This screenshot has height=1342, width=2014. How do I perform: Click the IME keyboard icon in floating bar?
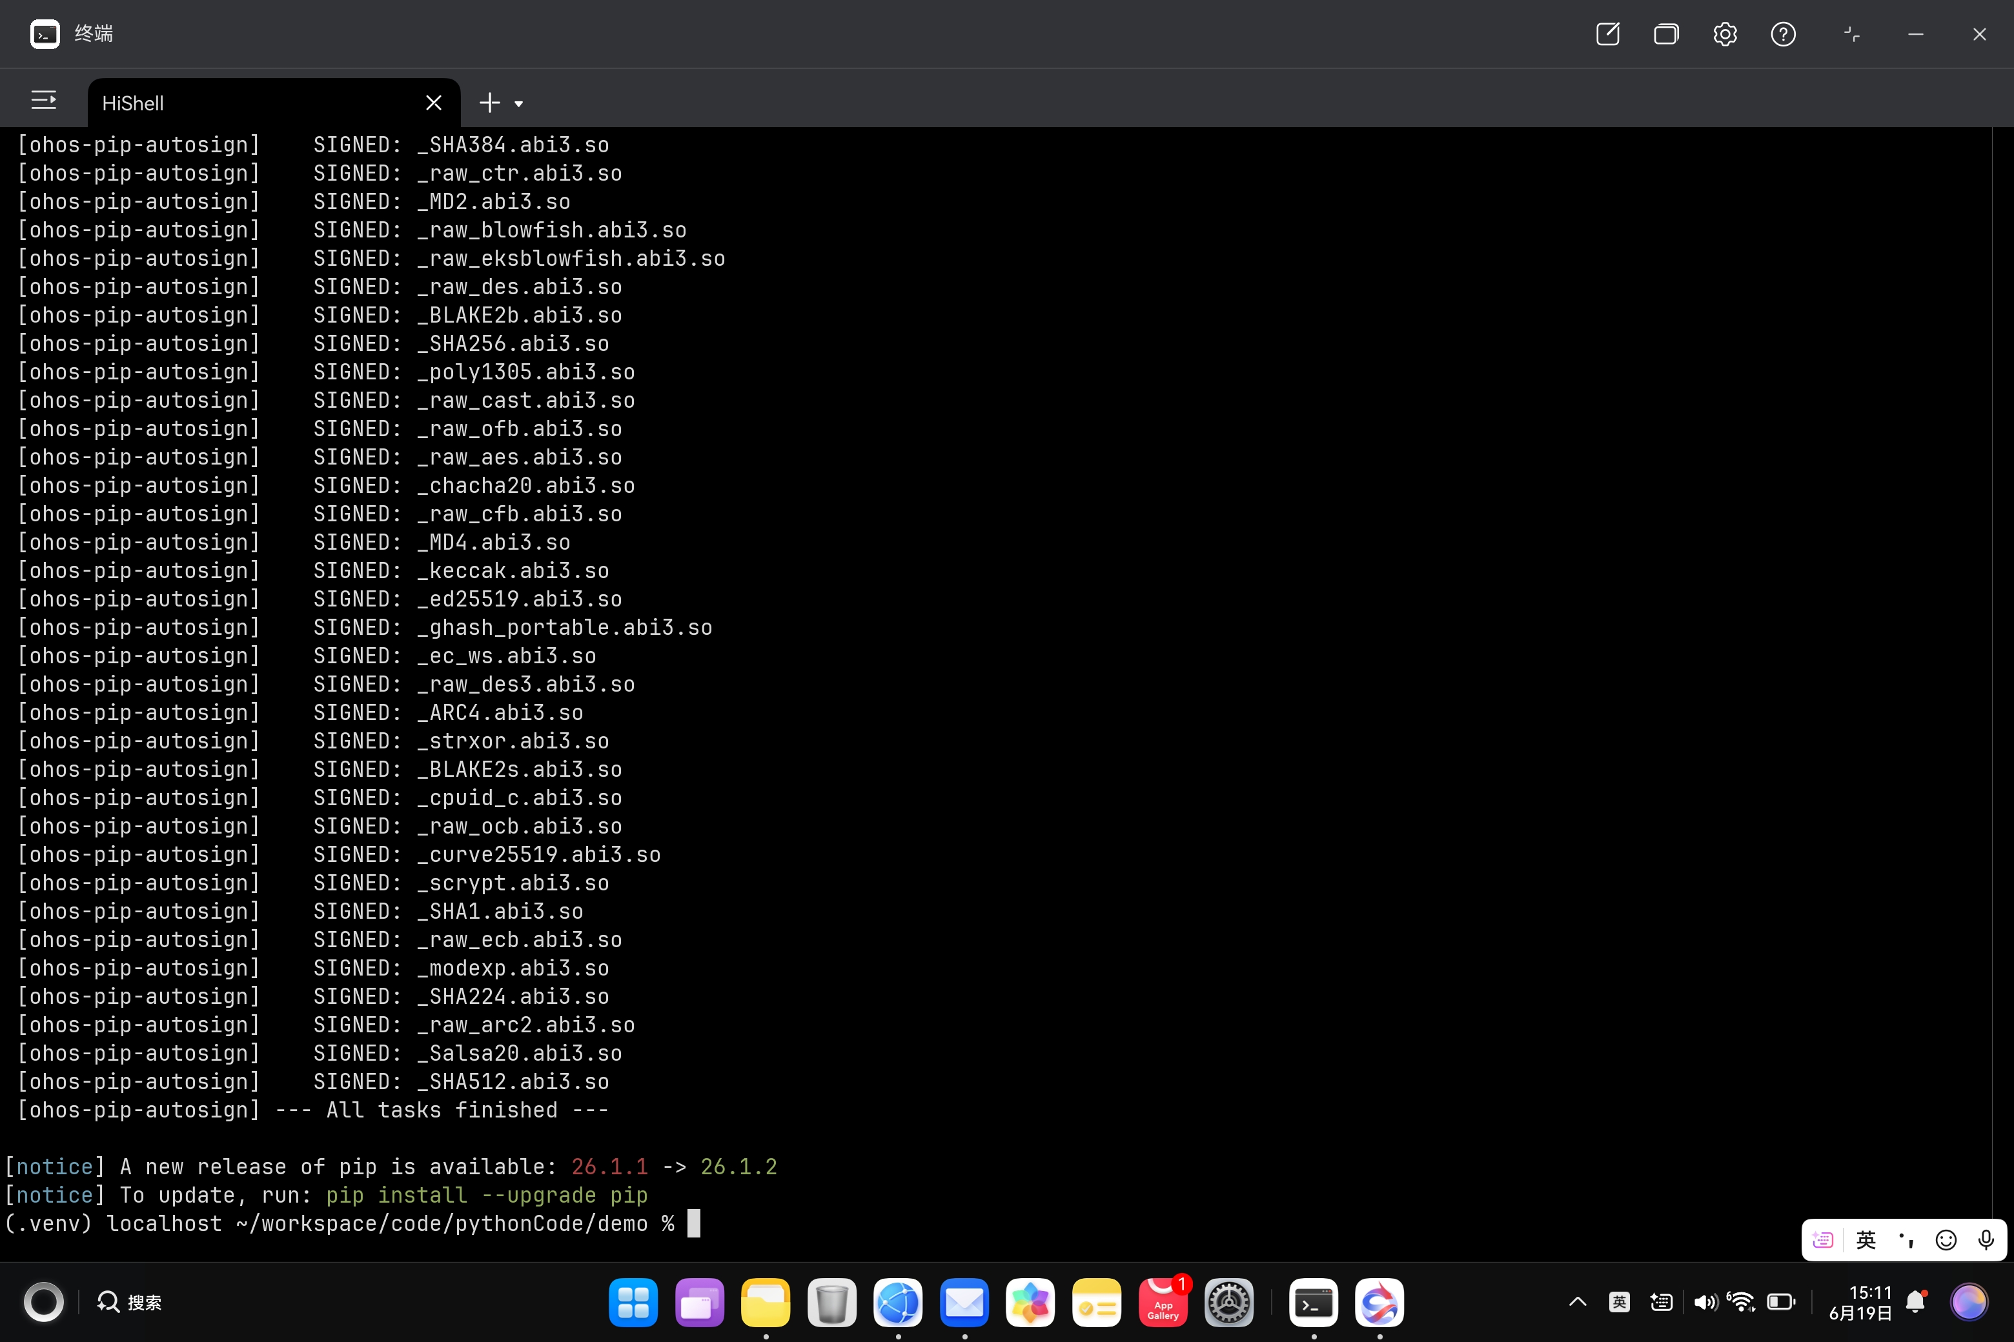click(x=1823, y=1239)
